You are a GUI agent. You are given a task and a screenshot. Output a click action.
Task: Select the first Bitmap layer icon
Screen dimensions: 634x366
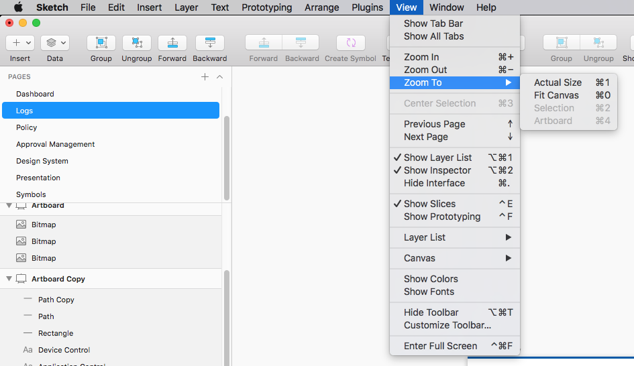tap(21, 224)
